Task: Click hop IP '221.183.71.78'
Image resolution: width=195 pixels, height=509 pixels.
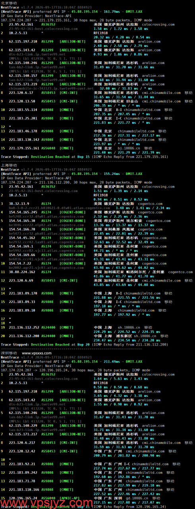Action: pos(22,481)
